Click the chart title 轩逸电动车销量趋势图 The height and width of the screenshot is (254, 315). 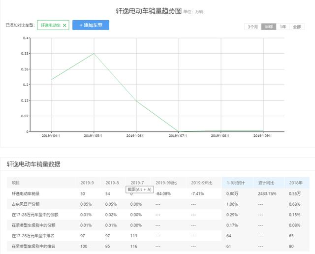149,11
